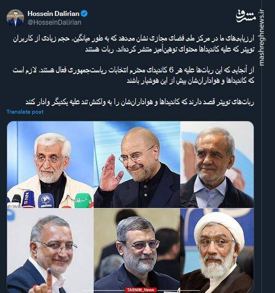The width and height of the screenshot is (275, 293).
Task: Click the blue SNN microphone
Action: click(28, 199)
